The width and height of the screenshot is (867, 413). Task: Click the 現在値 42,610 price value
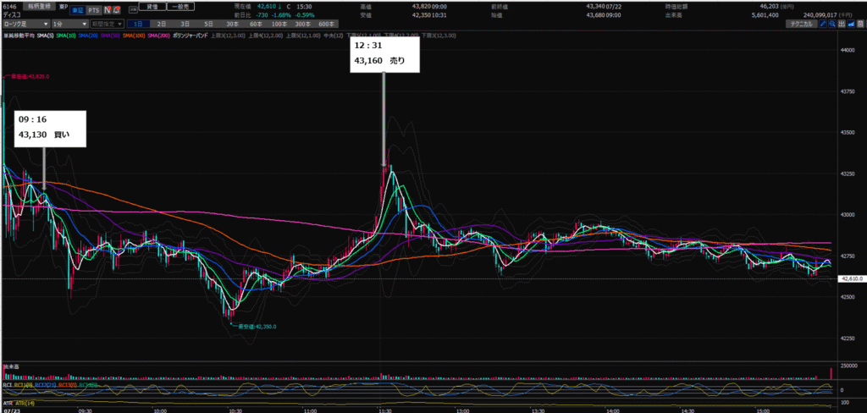click(266, 7)
